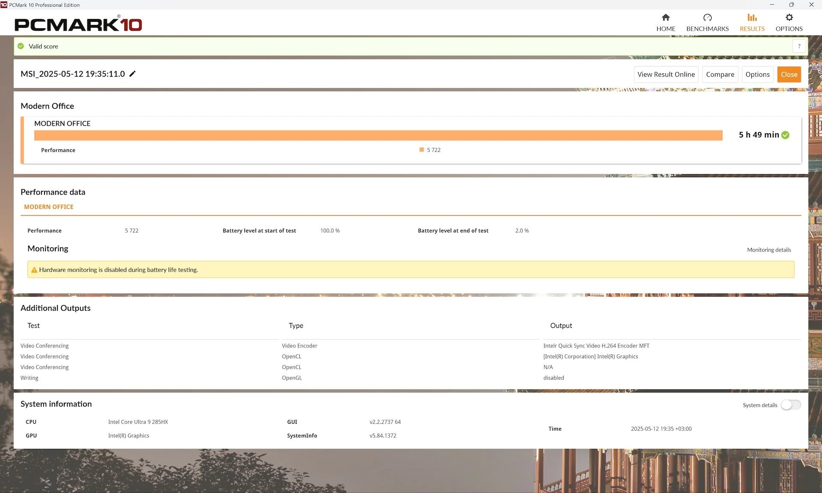This screenshot has width=822, height=493.
Task: Click the Test column header
Action: [33, 326]
